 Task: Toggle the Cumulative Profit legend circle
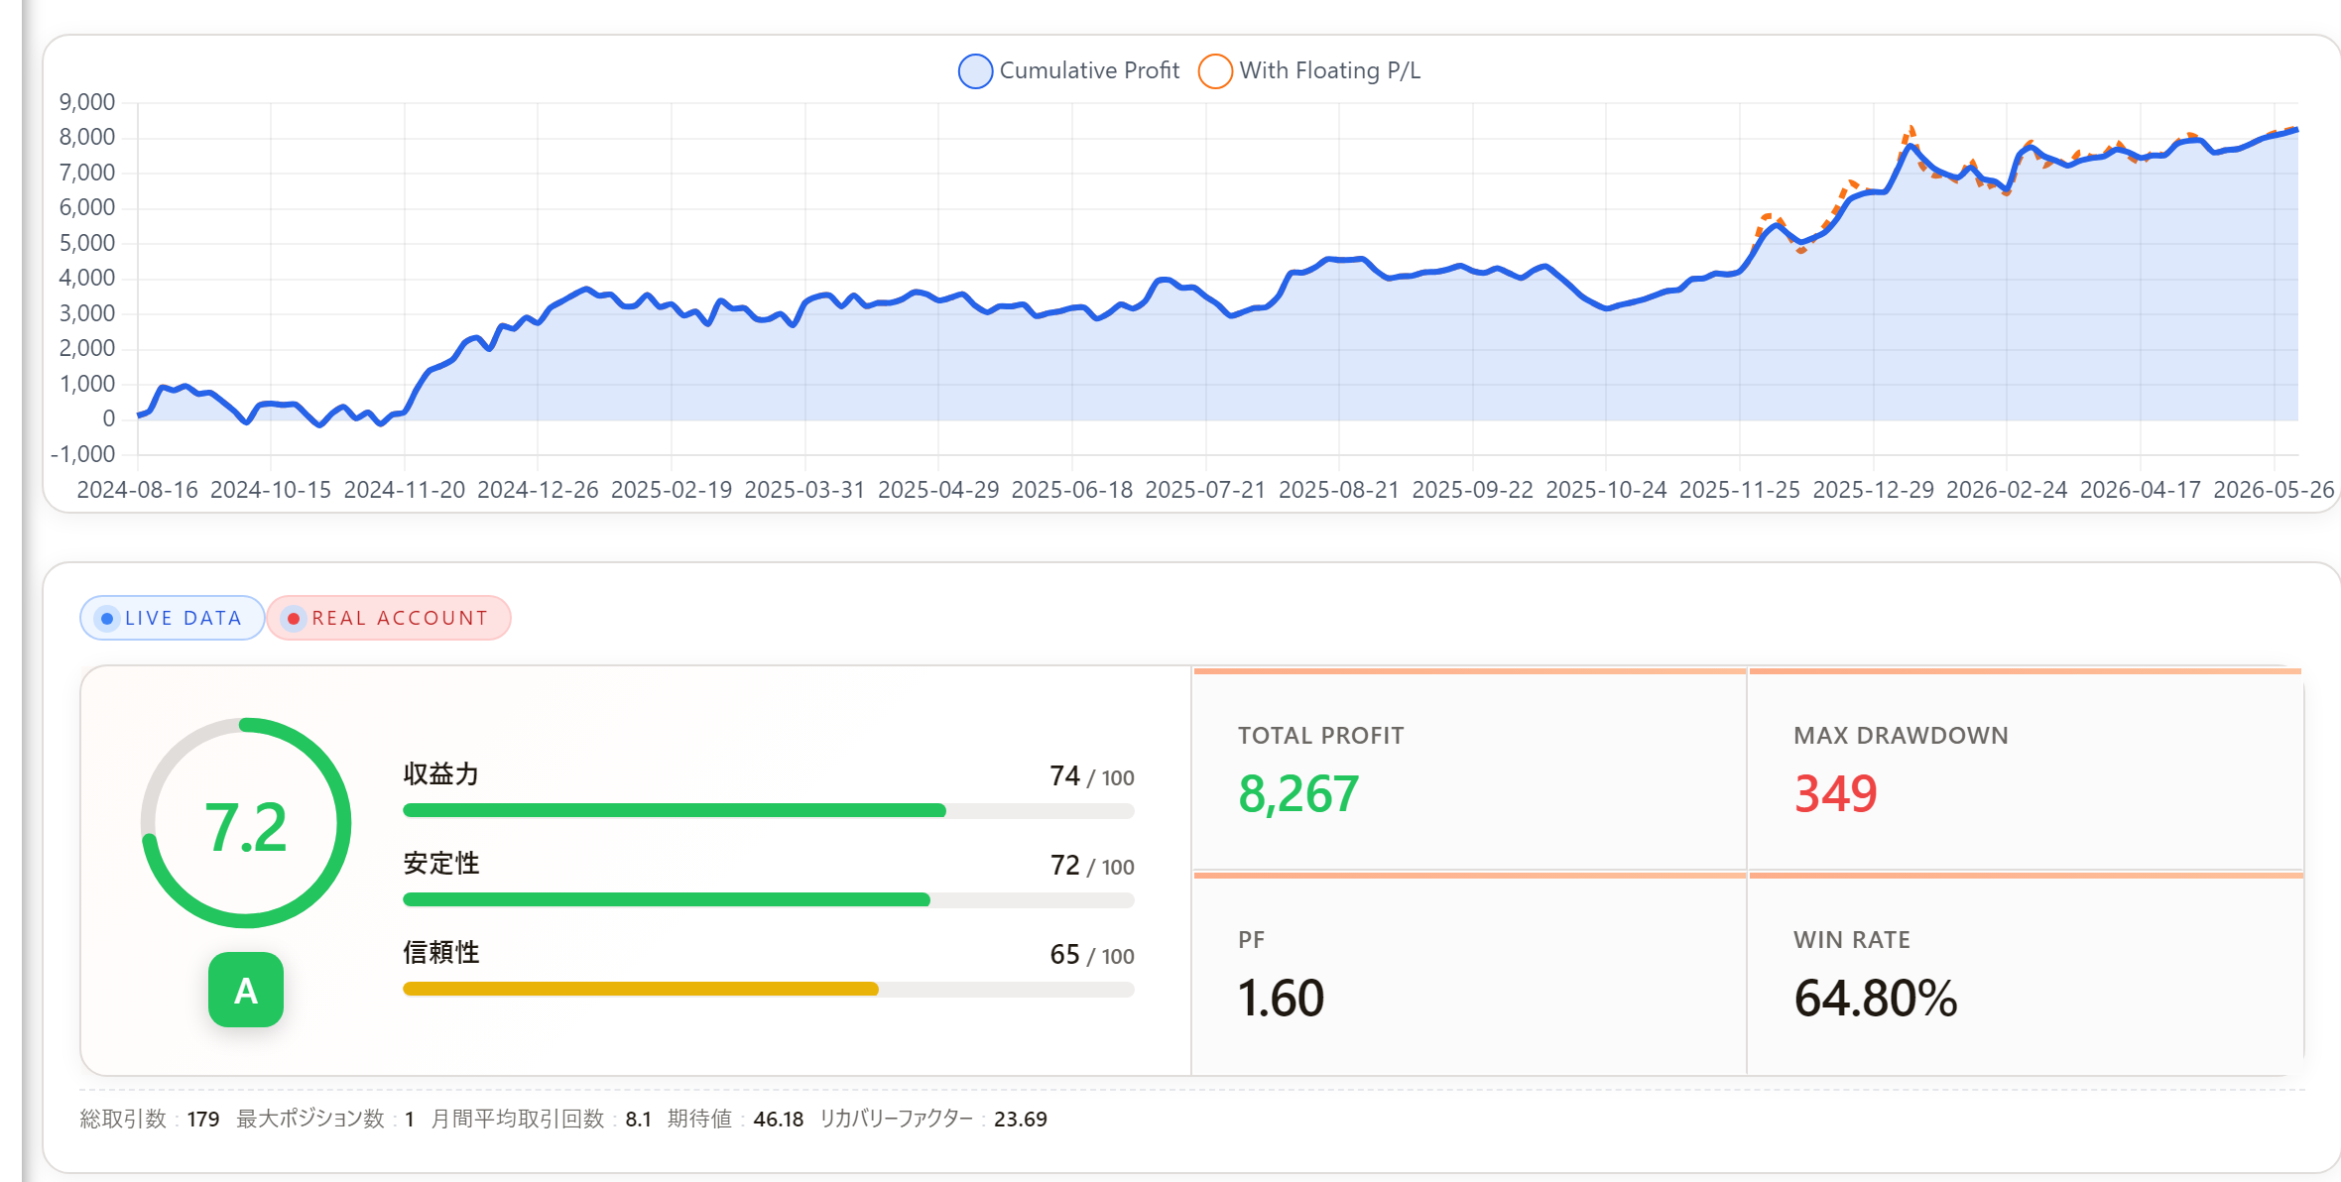click(975, 71)
